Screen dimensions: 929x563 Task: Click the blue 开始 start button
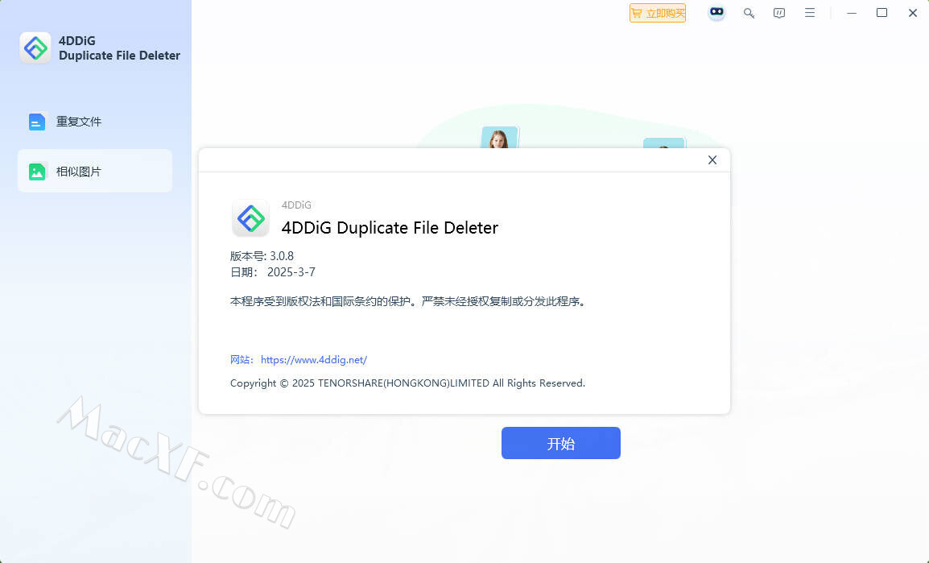coord(561,443)
